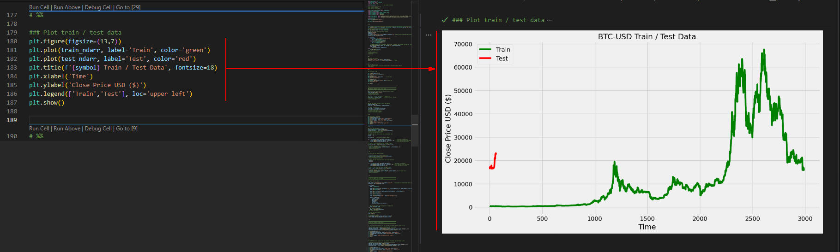Image resolution: width=840 pixels, height=252 pixels.
Task: Click the plt.xlabel('Time') code line
Action: coord(61,76)
